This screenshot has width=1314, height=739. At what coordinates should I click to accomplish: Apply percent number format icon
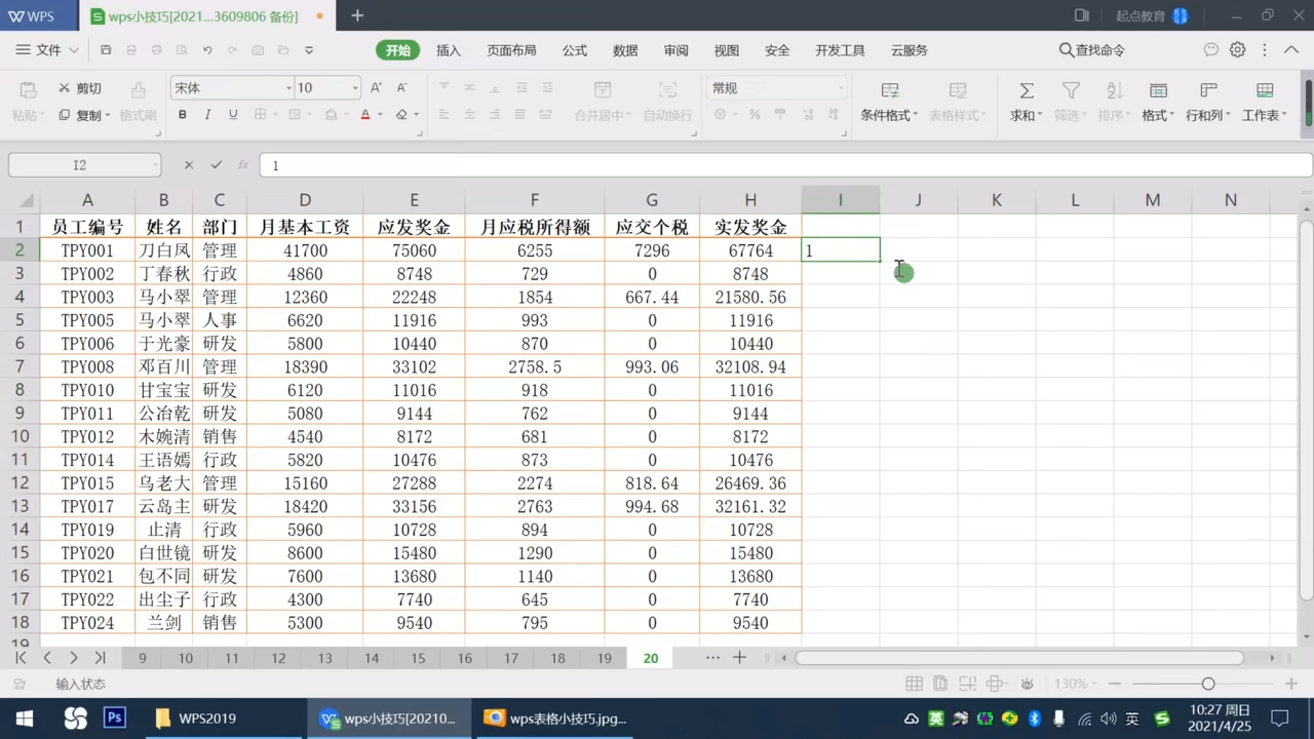(754, 114)
